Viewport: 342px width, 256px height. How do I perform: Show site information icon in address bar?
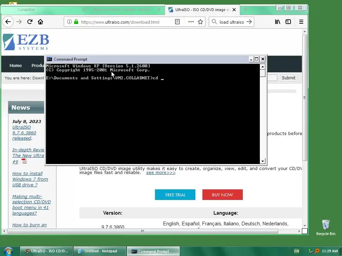coord(69,22)
